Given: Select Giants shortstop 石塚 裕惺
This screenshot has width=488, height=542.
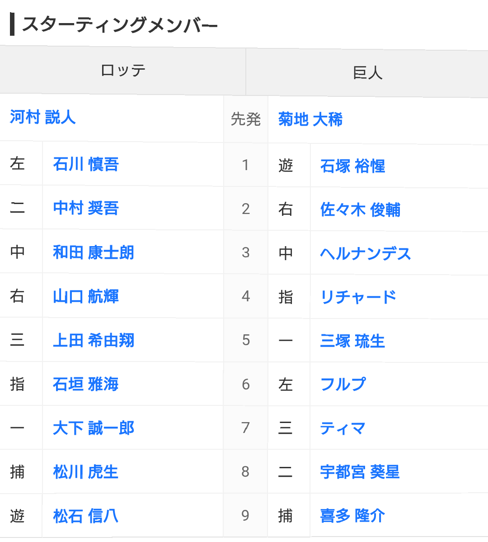Looking at the screenshot, I should click(x=353, y=166).
